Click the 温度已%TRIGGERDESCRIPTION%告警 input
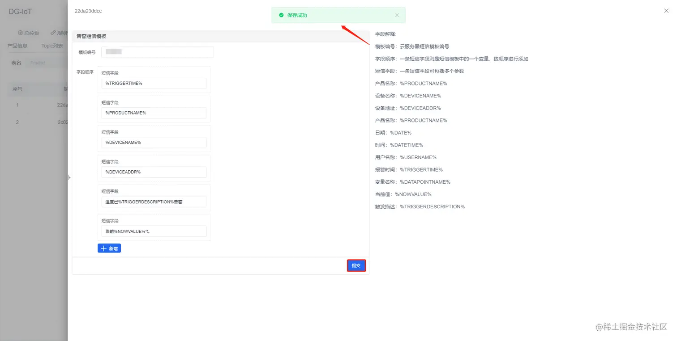The width and height of the screenshot is (677, 341). (x=154, y=202)
